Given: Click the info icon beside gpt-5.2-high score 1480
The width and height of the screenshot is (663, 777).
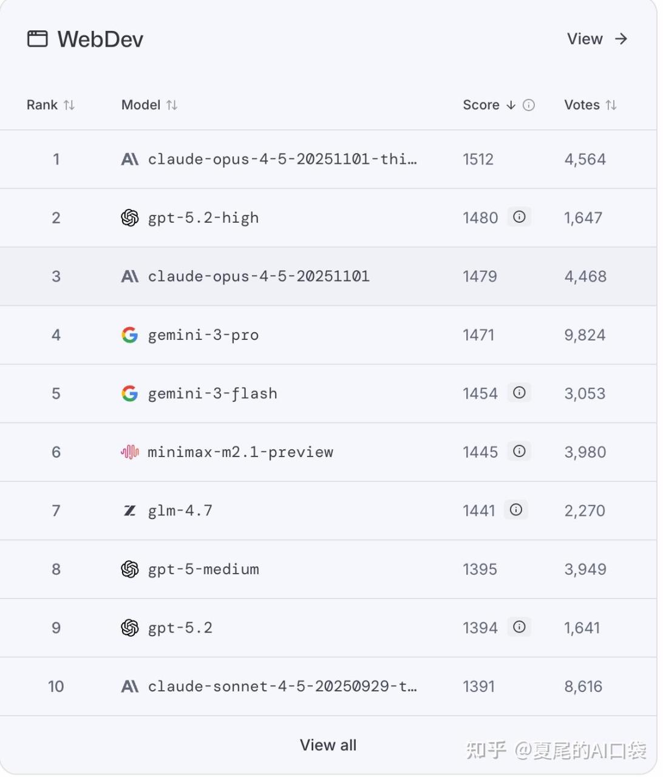Looking at the screenshot, I should click(519, 217).
